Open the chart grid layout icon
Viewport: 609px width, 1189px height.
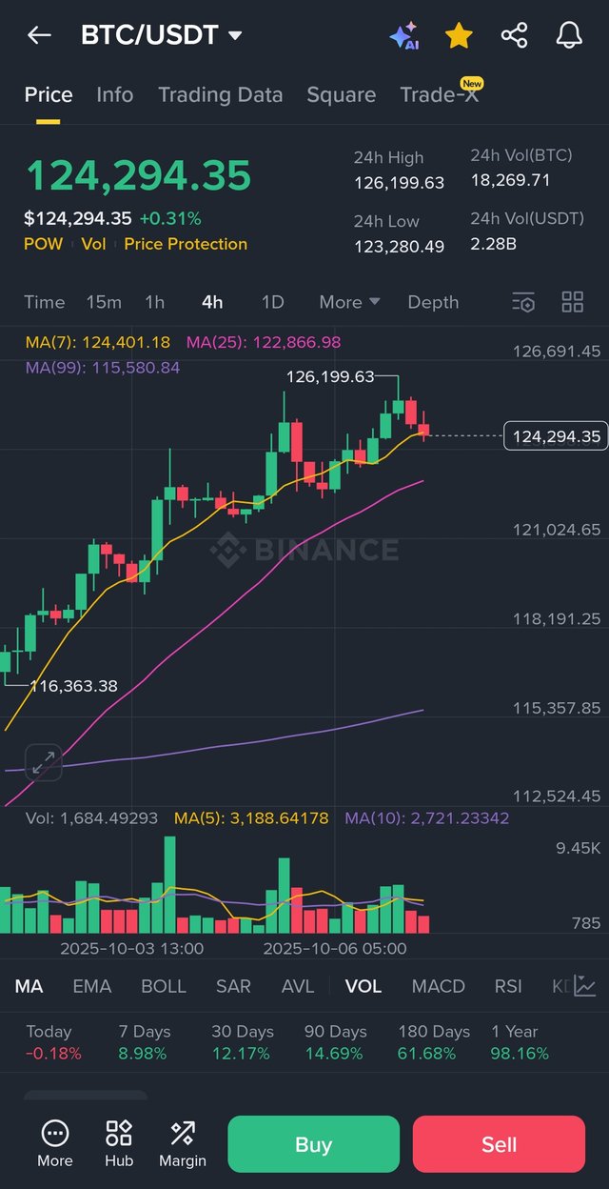tap(573, 302)
